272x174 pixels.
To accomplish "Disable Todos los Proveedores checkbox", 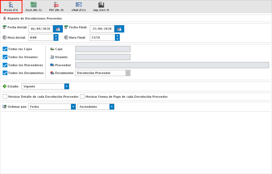I will (x=5, y=65).
